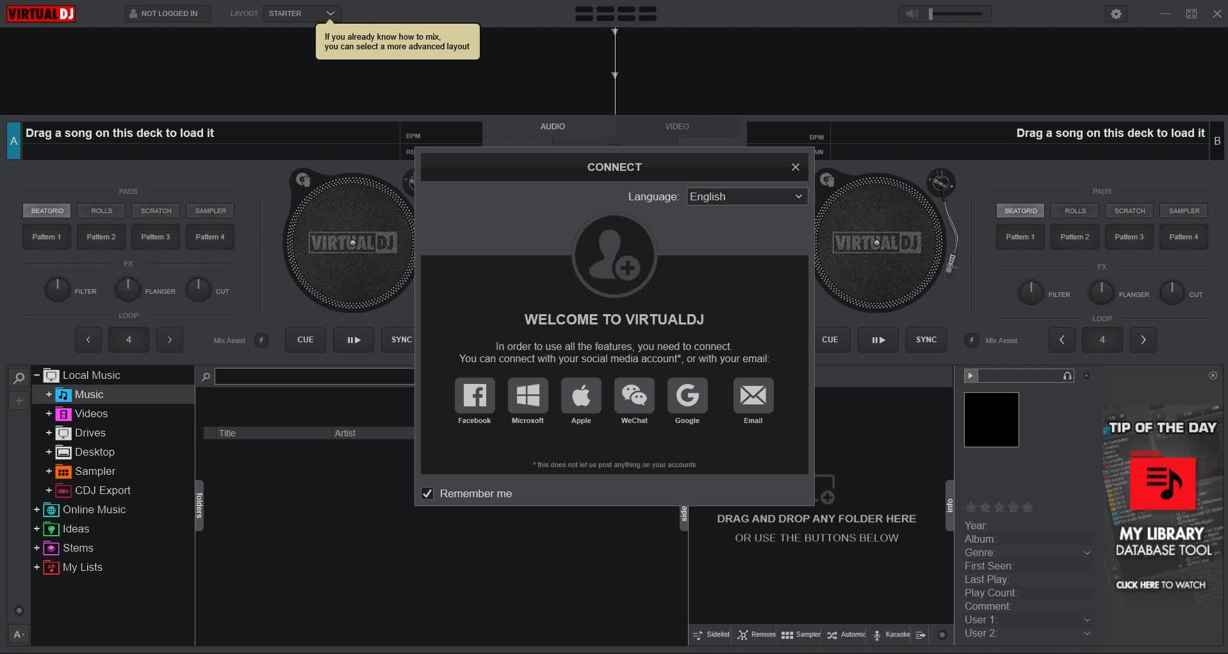The image size is (1228, 654).
Task: Connect with the Microsoft icon
Action: 528,395
